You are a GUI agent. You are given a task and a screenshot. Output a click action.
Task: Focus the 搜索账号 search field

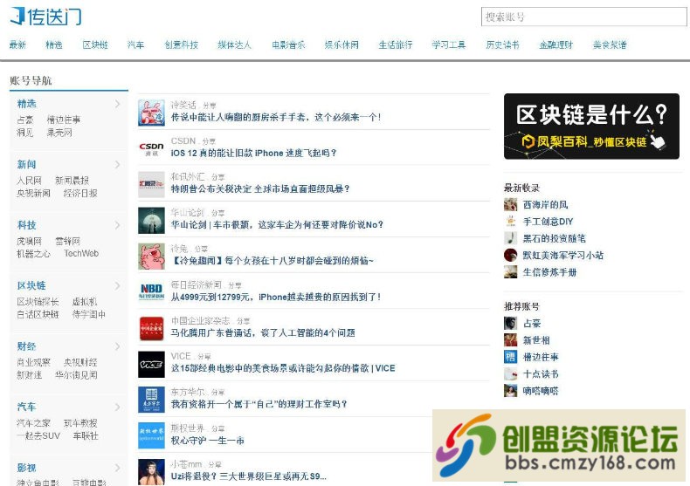coord(583,17)
